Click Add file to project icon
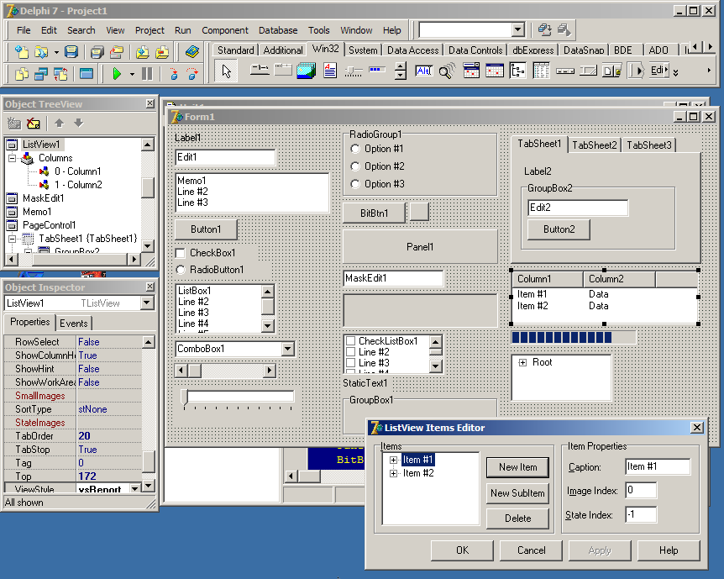The width and height of the screenshot is (724, 579). pyautogui.click(x=143, y=52)
